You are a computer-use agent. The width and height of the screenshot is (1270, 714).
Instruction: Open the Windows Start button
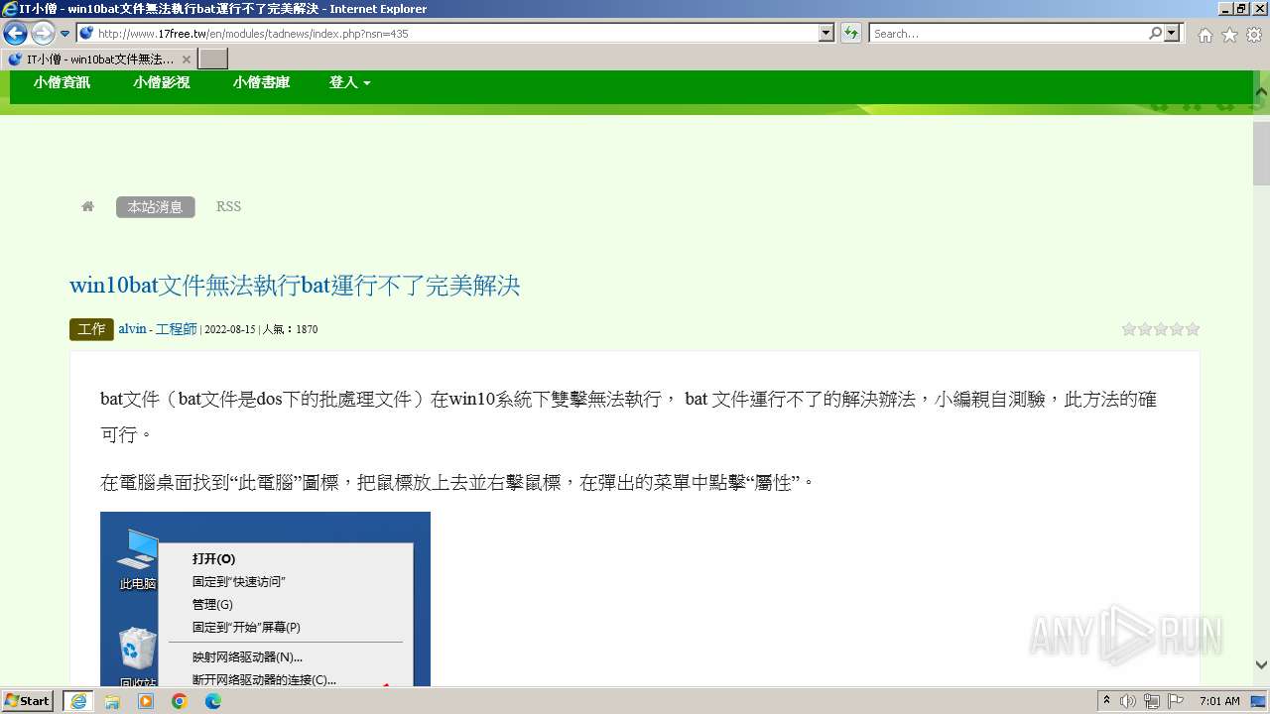[27, 701]
